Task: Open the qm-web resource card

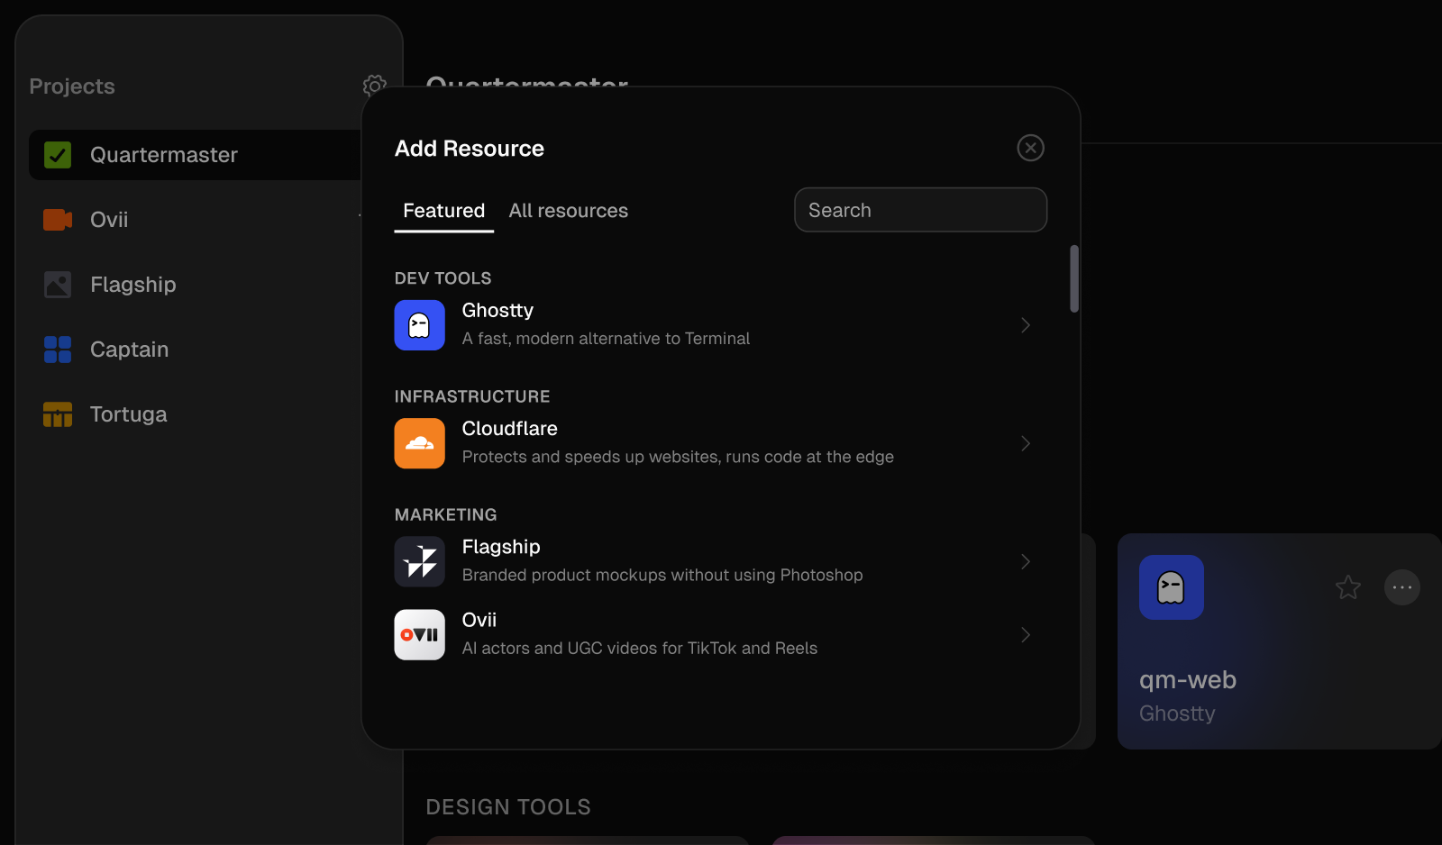Action: pos(1280,641)
